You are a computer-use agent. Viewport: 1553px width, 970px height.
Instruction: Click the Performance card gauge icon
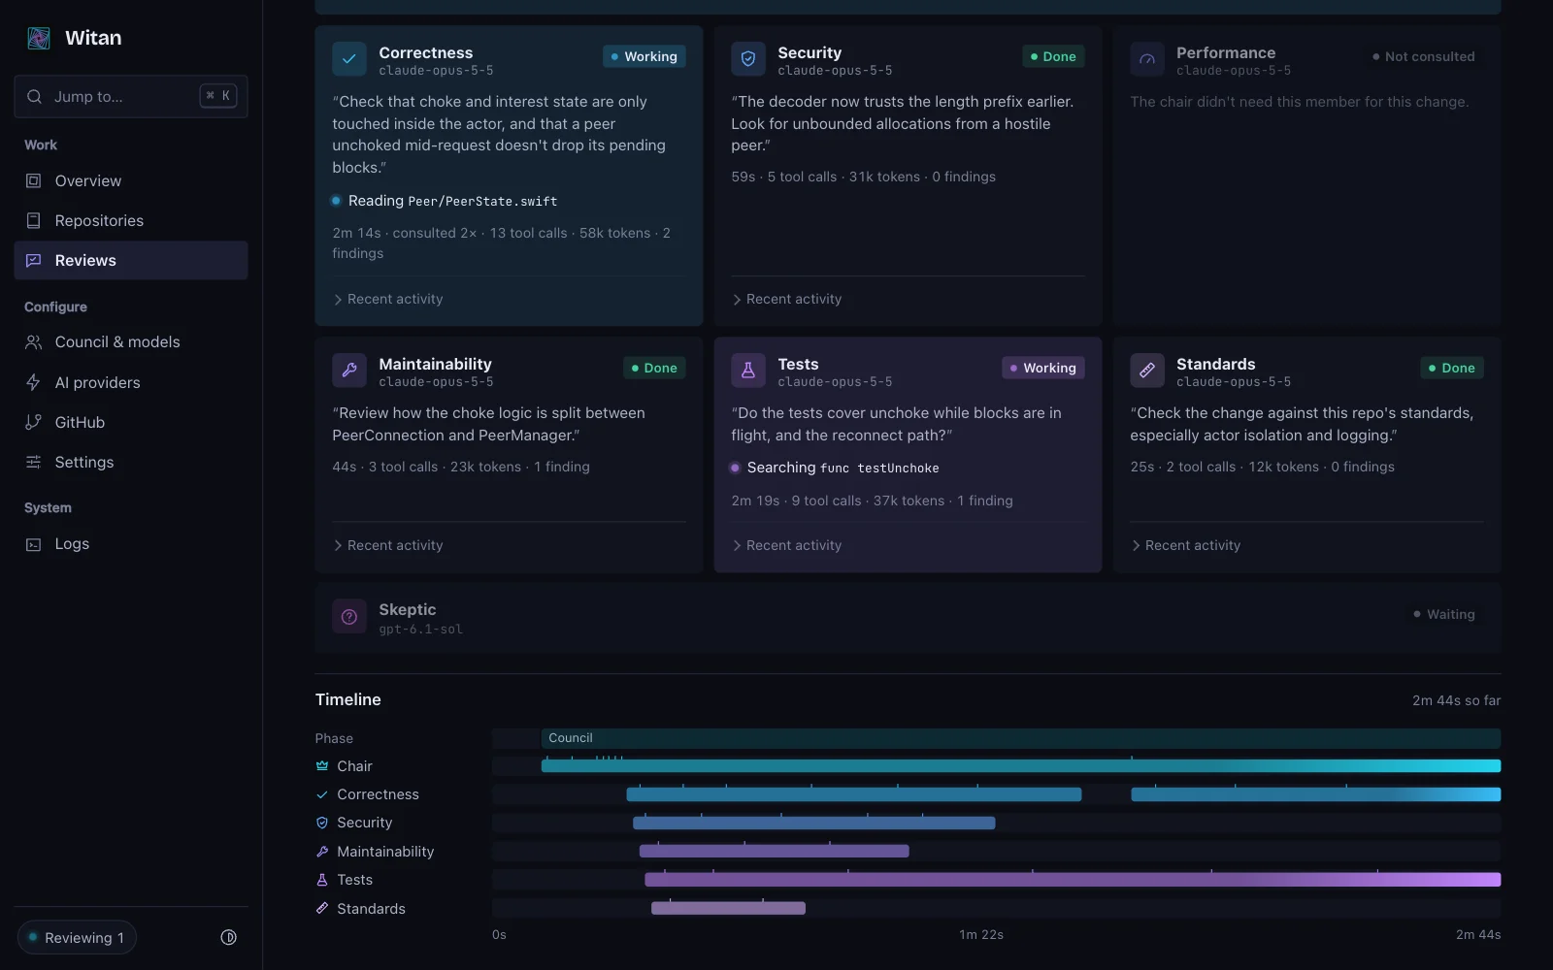(1147, 59)
